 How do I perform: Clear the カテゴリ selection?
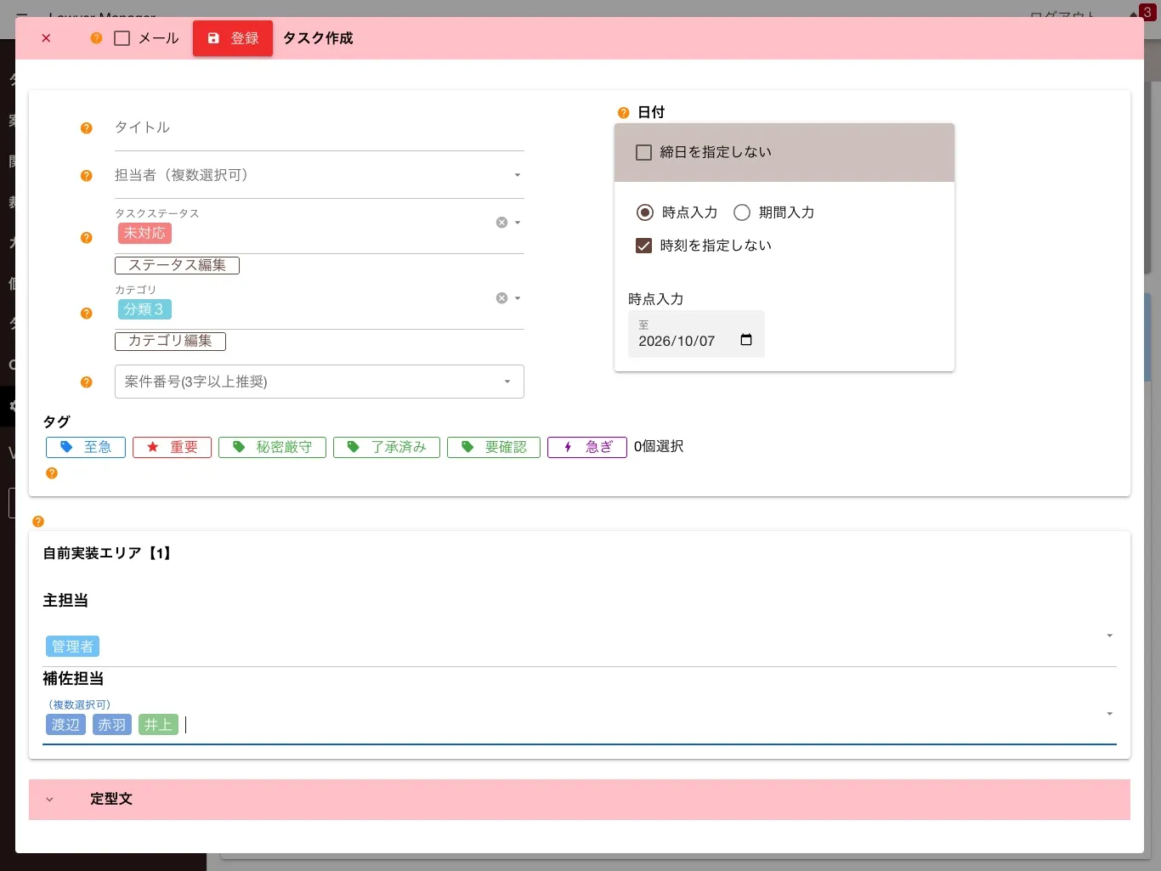501,298
